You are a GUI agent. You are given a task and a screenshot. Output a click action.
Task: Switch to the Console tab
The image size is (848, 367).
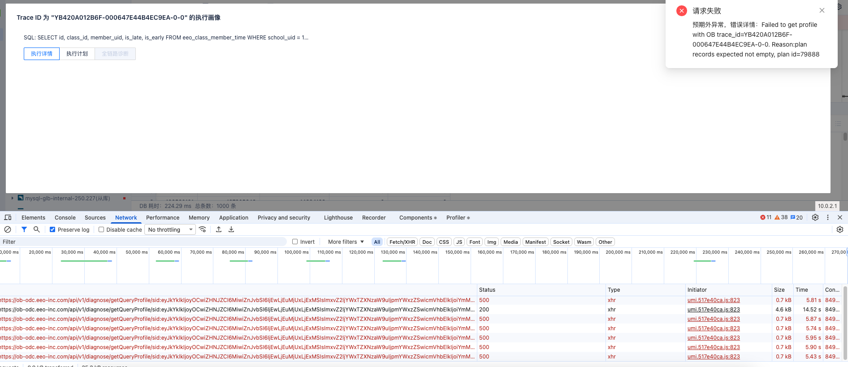(x=65, y=218)
